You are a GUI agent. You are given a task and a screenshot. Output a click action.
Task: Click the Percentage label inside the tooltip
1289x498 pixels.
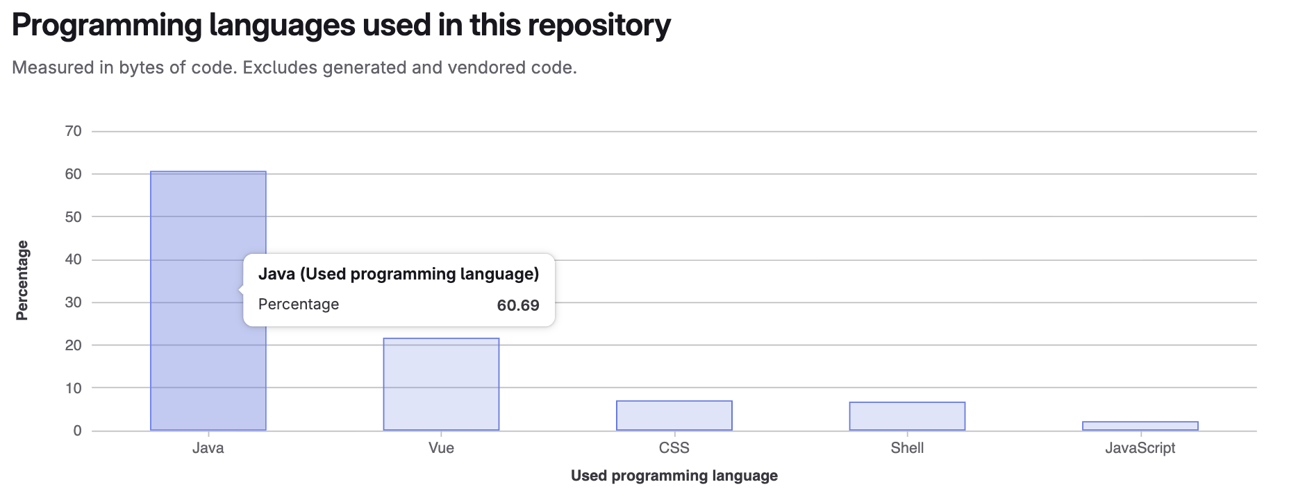tap(299, 304)
